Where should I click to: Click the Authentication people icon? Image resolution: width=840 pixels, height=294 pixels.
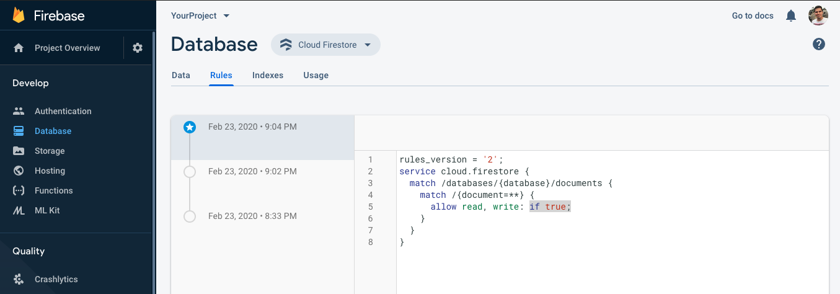pos(19,111)
